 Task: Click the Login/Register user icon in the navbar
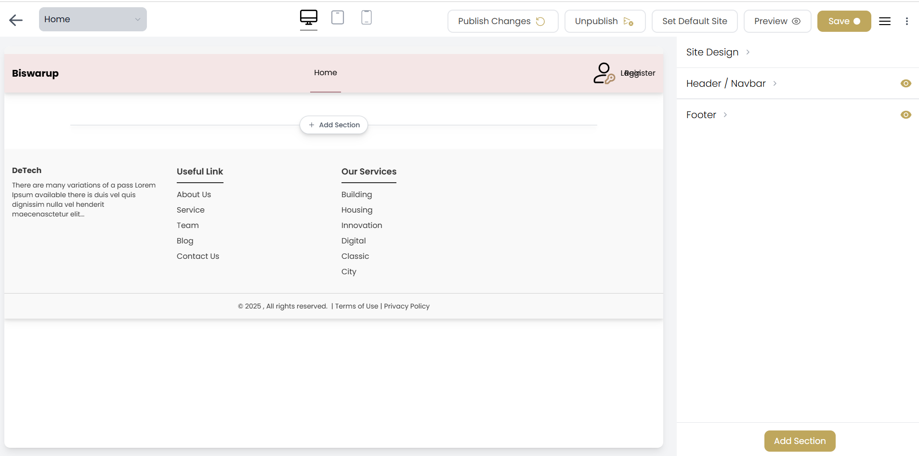pos(603,73)
